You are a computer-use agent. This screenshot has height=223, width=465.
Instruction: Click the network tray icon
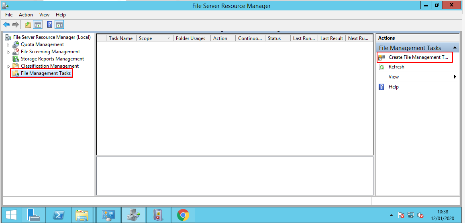pyautogui.click(x=411, y=215)
